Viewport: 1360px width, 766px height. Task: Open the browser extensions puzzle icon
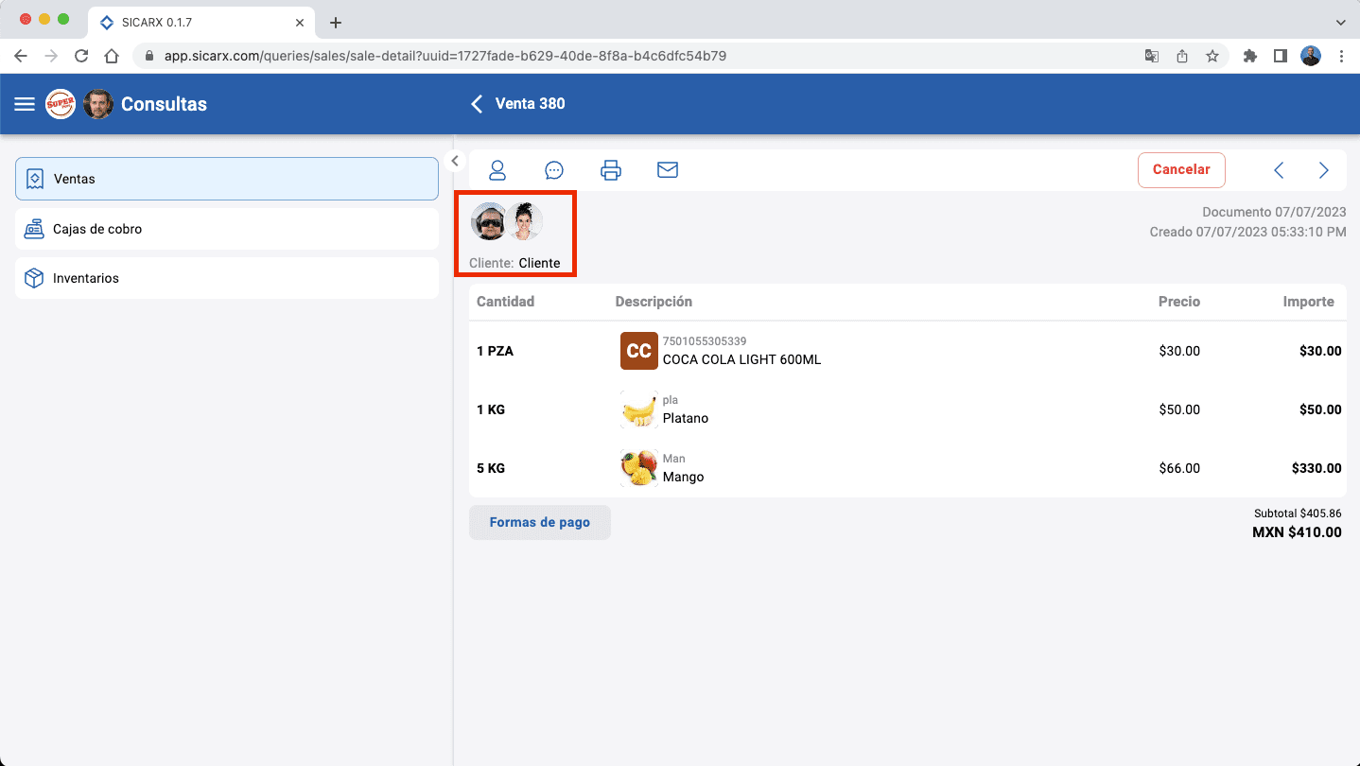pos(1249,56)
